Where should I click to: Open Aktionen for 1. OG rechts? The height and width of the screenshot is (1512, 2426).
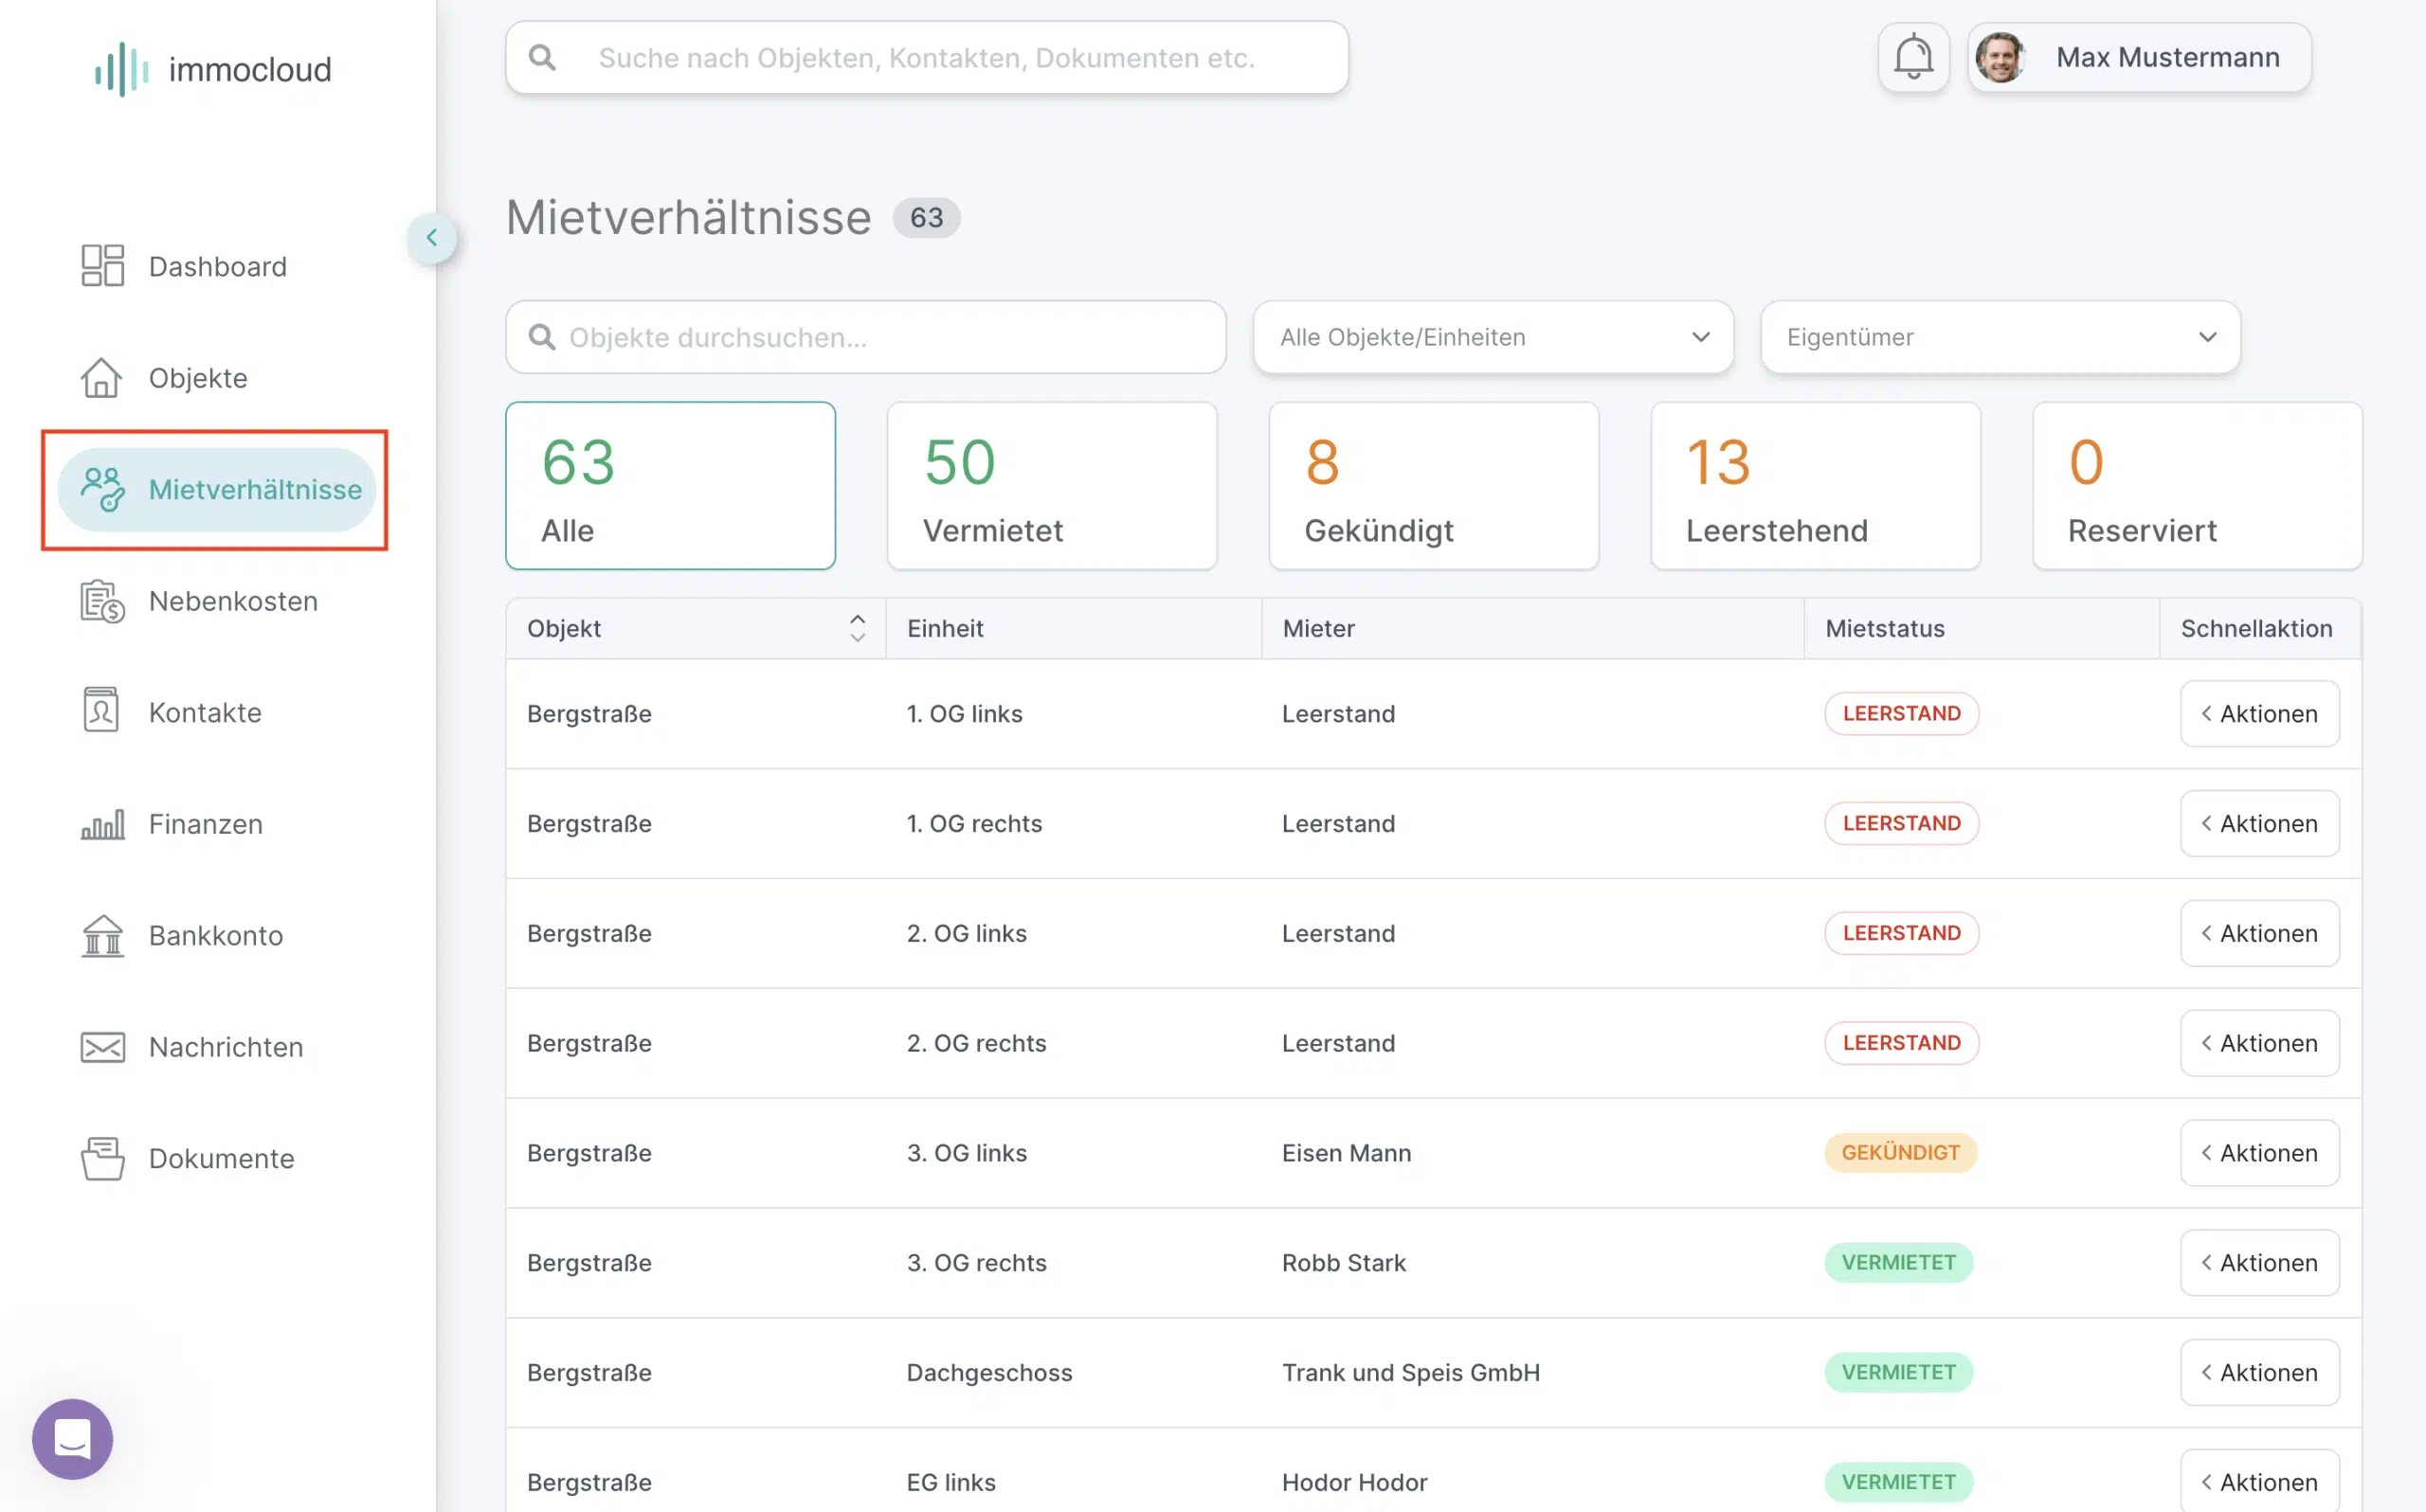click(2260, 824)
